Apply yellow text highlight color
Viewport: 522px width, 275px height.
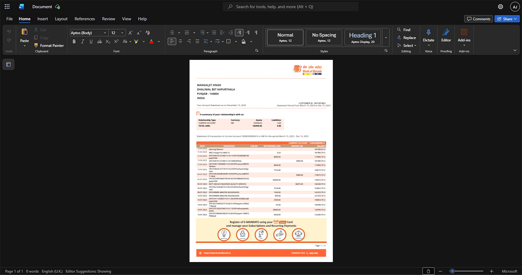coord(136,41)
